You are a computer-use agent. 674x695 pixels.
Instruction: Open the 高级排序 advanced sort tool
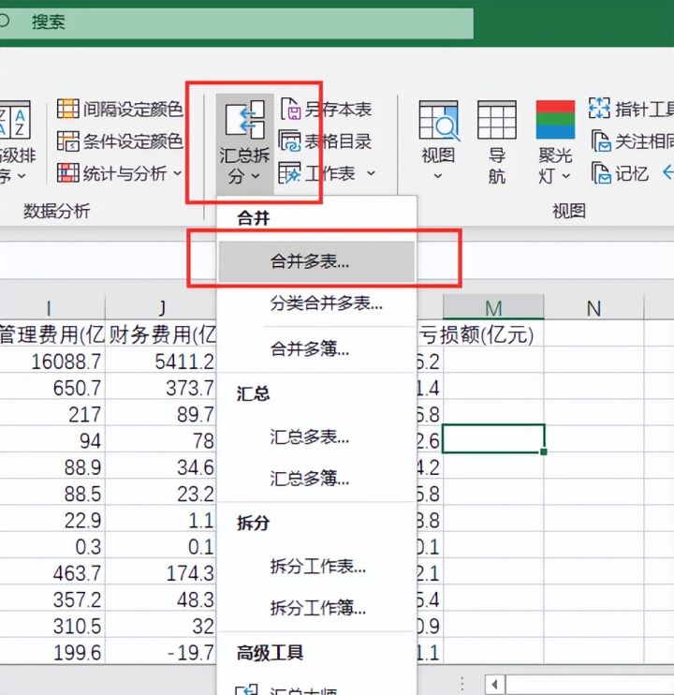(x=15, y=141)
